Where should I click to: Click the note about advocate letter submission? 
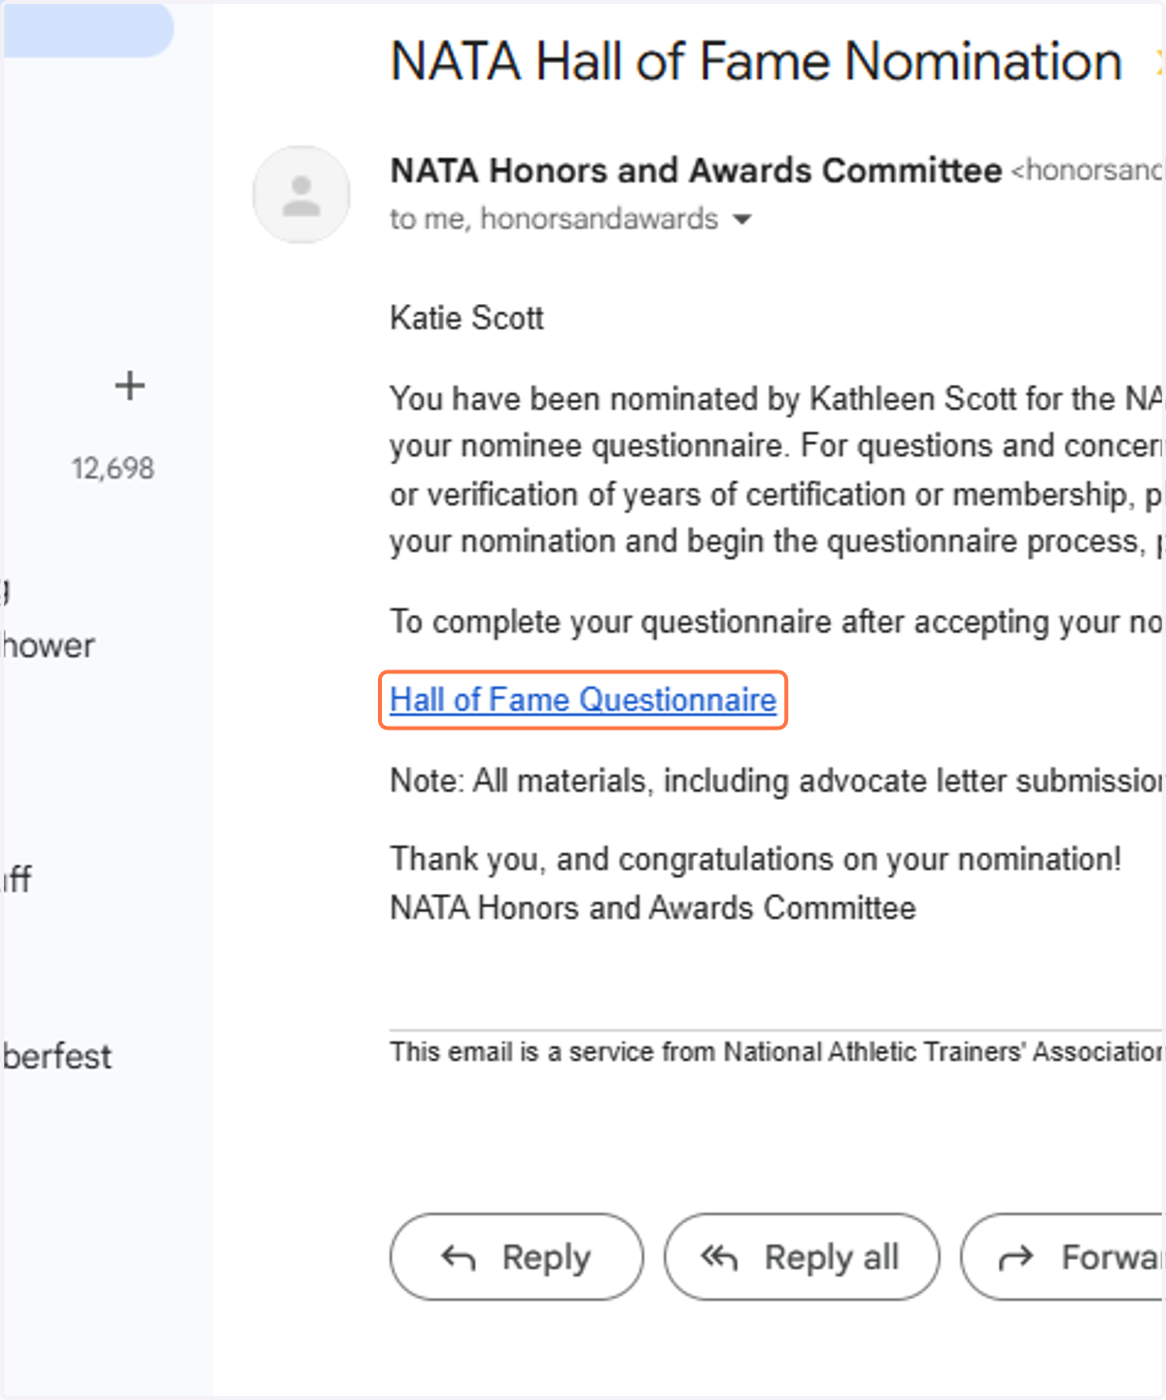pyautogui.click(x=776, y=780)
